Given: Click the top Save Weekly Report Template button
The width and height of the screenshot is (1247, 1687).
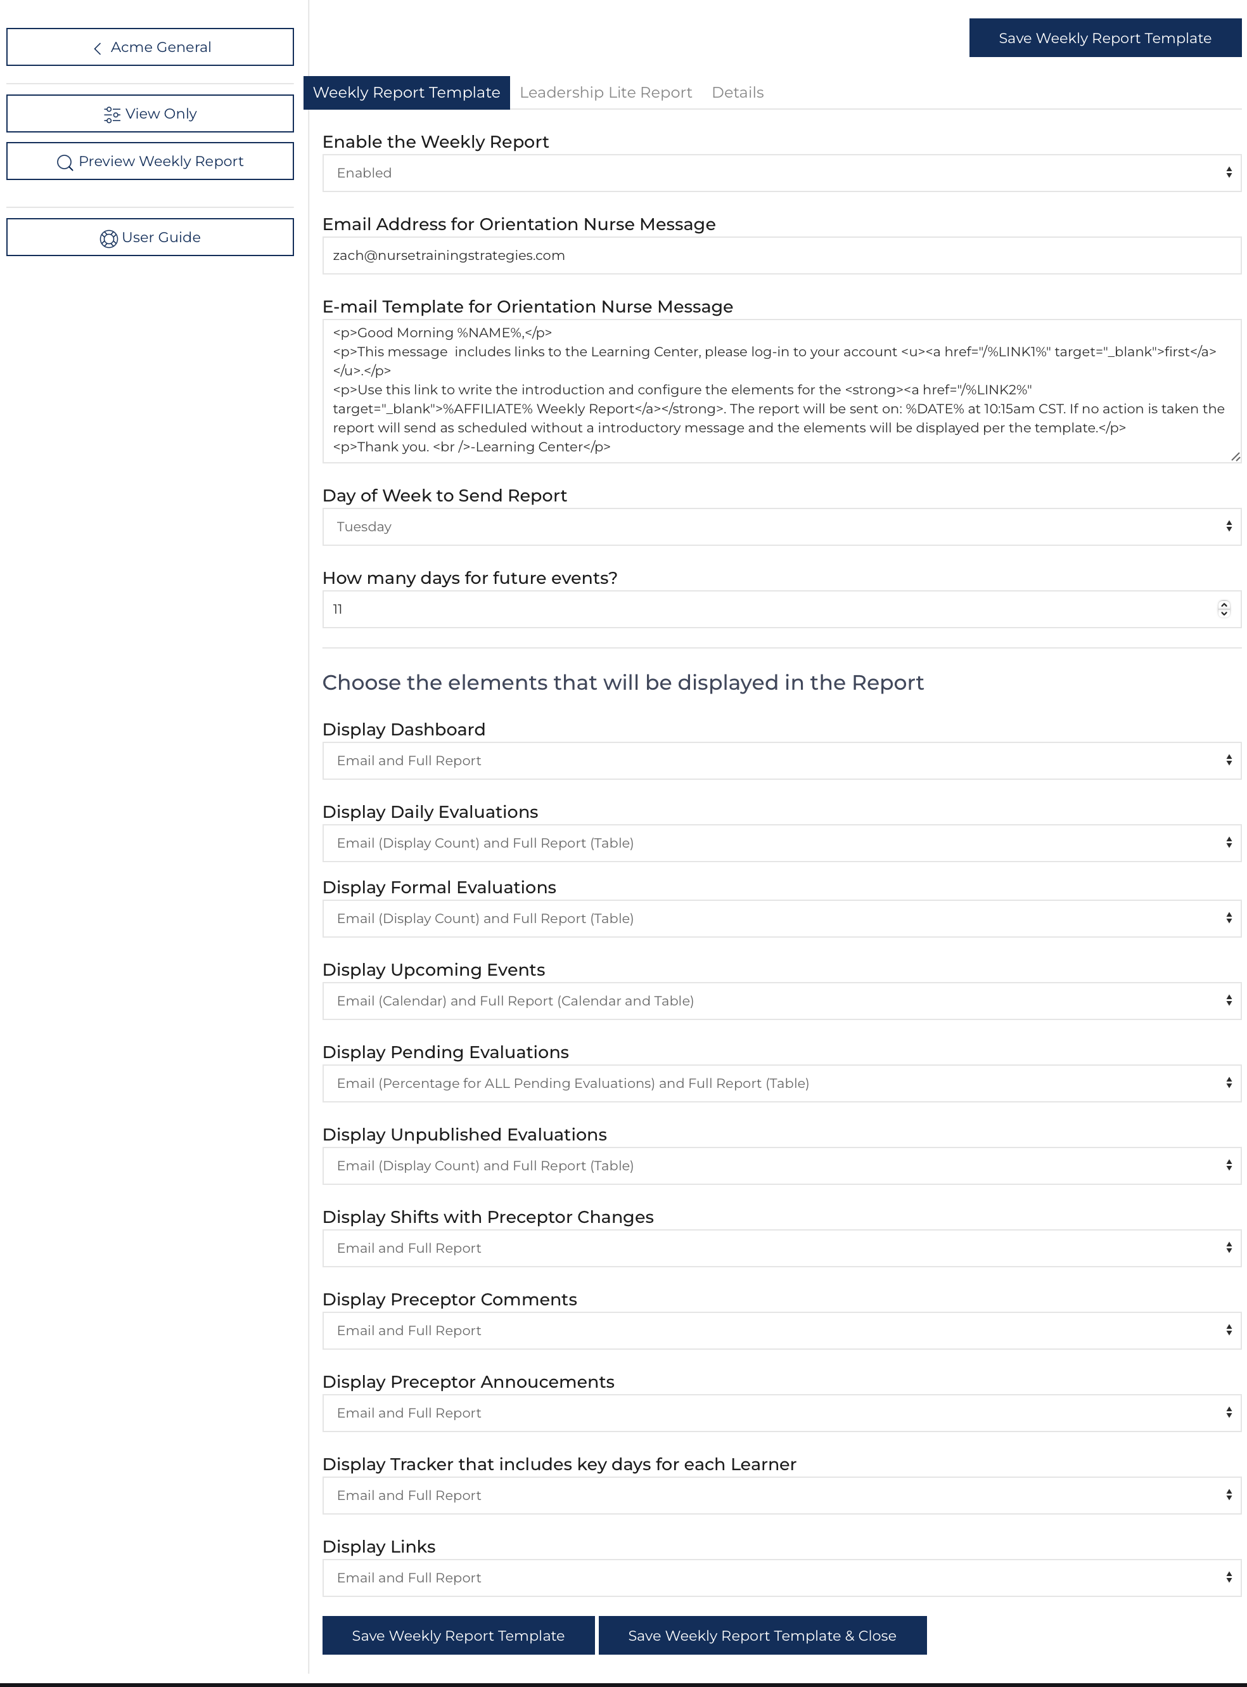Looking at the screenshot, I should (x=1104, y=38).
